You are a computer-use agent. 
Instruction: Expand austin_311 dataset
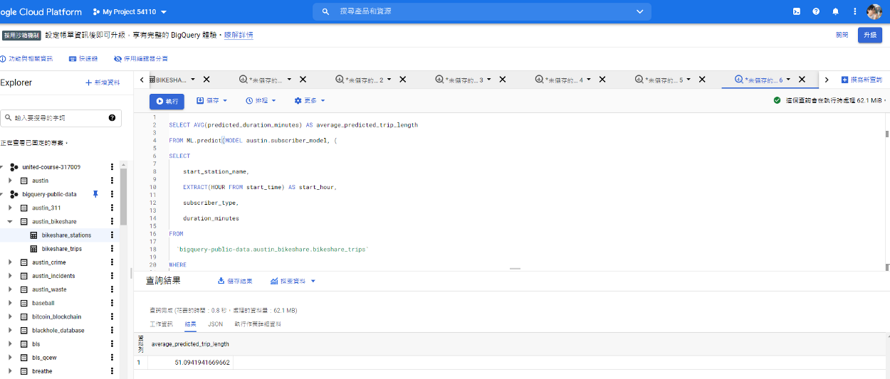(x=11, y=208)
